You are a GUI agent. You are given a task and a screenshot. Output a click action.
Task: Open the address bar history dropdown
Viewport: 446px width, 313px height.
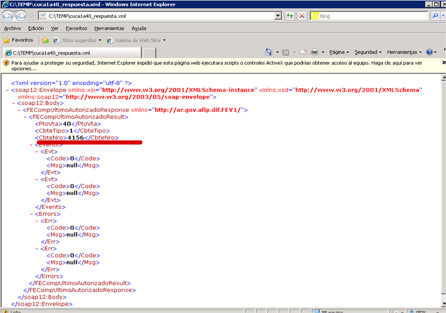[278, 16]
